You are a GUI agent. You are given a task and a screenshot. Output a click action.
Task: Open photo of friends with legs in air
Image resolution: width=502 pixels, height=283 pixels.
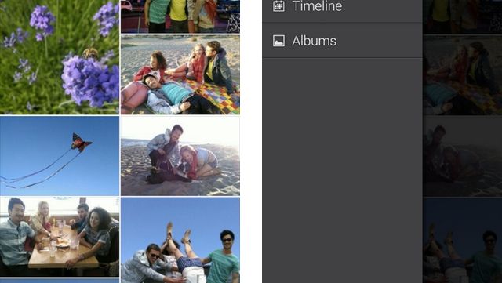(180, 240)
